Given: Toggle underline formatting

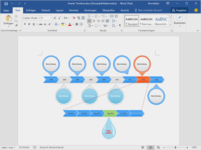Looking at the screenshot, I should click(34, 24).
